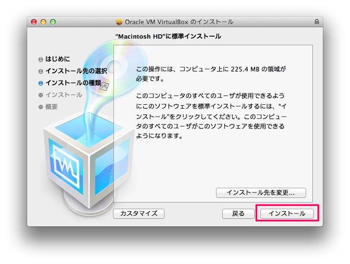
Task: Click the package icon in title bar
Action: (x=119, y=22)
